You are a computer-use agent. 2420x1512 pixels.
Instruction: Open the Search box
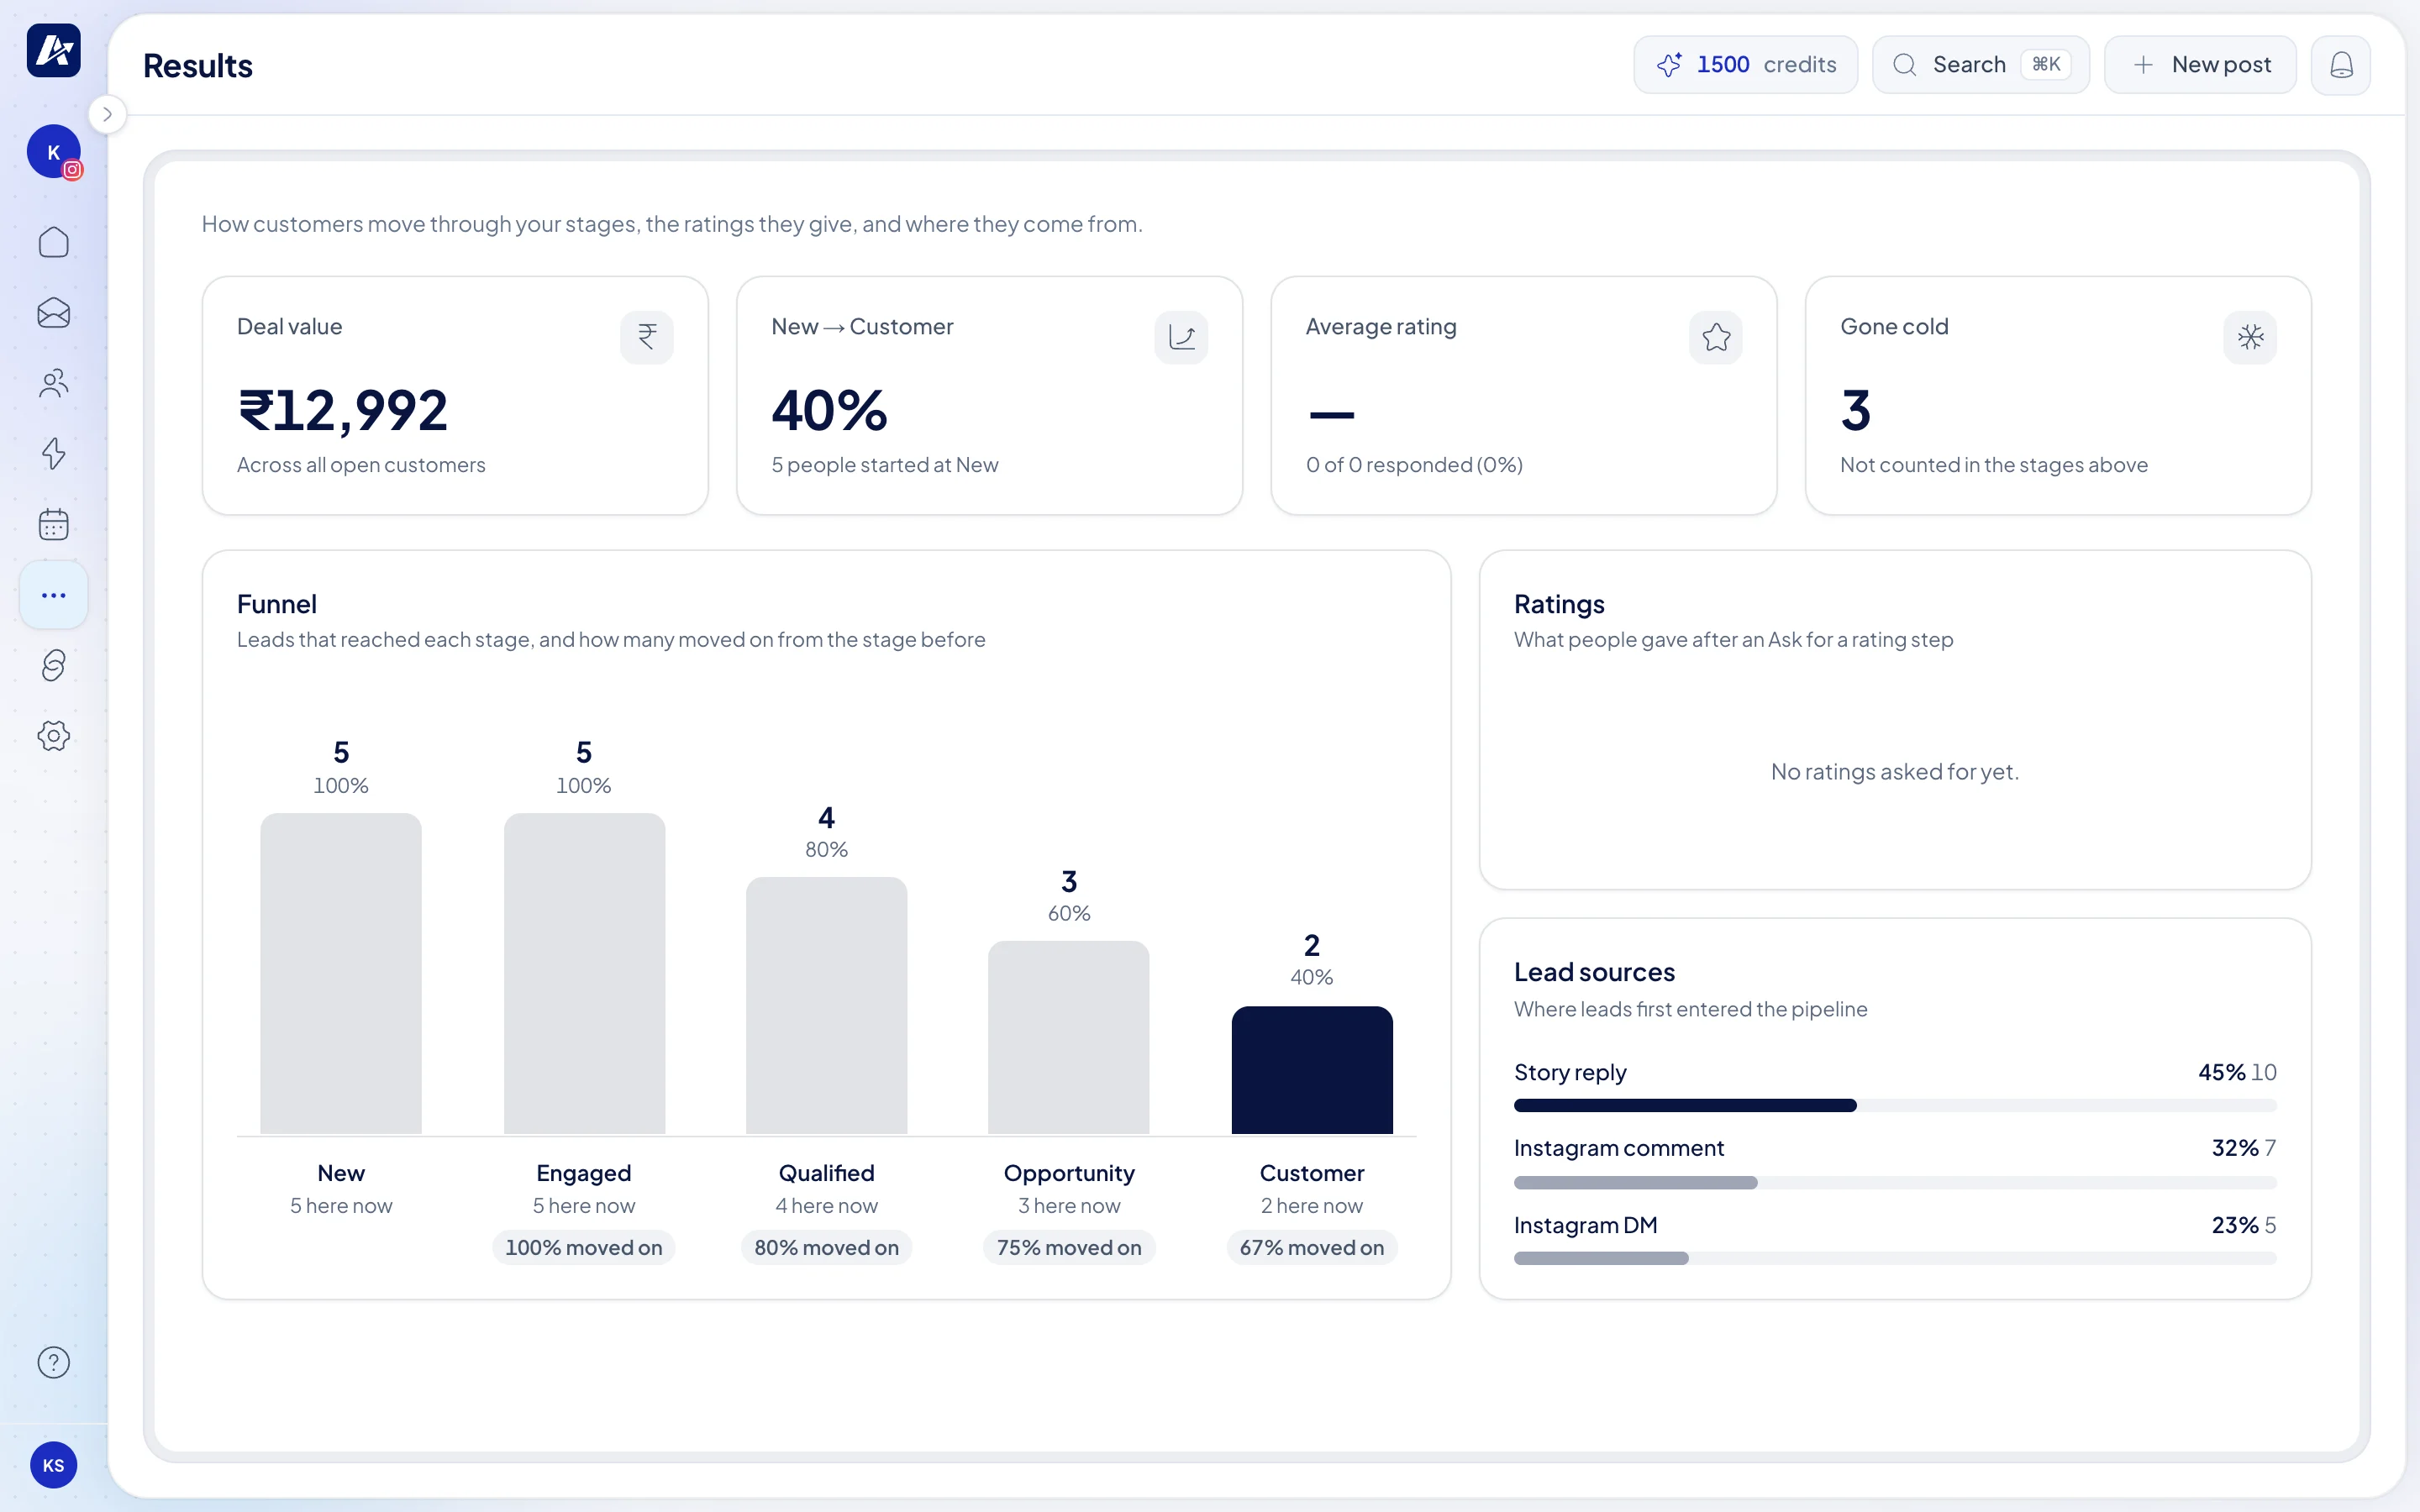pos(1980,65)
